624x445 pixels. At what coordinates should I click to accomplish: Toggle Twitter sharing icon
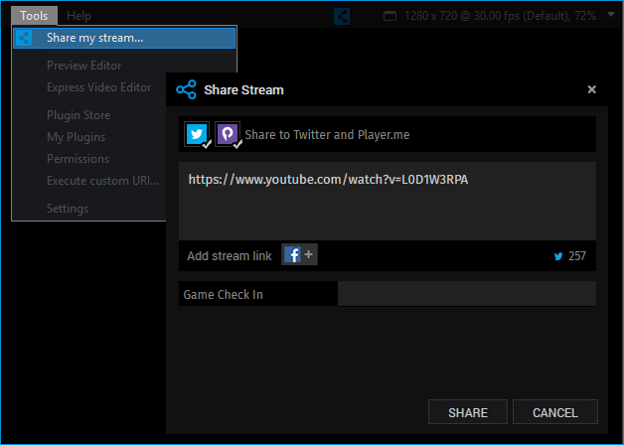point(197,134)
